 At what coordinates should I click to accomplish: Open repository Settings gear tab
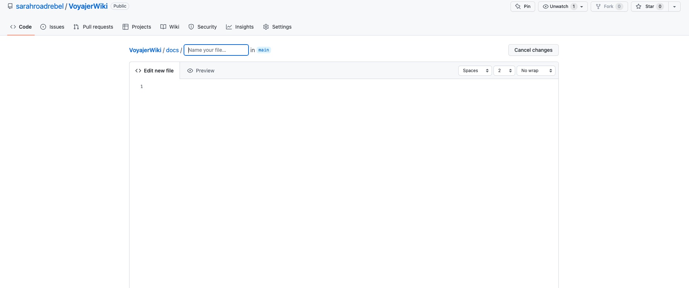point(277,27)
